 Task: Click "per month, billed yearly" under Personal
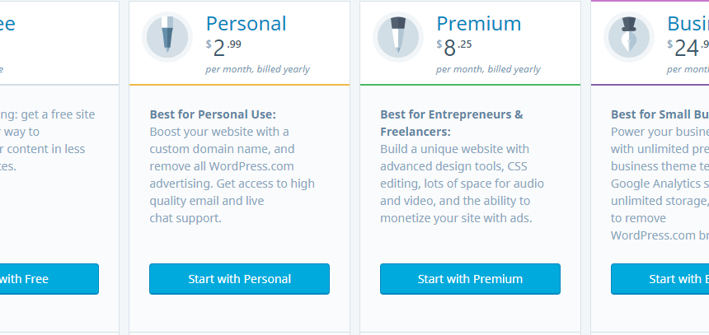click(258, 69)
